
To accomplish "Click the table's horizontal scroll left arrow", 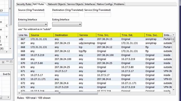I will point(19,93).
